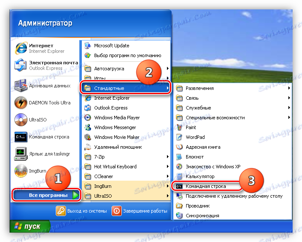Click the пуск Start button
This screenshot has height=242, width=302.
click(30, 226)
